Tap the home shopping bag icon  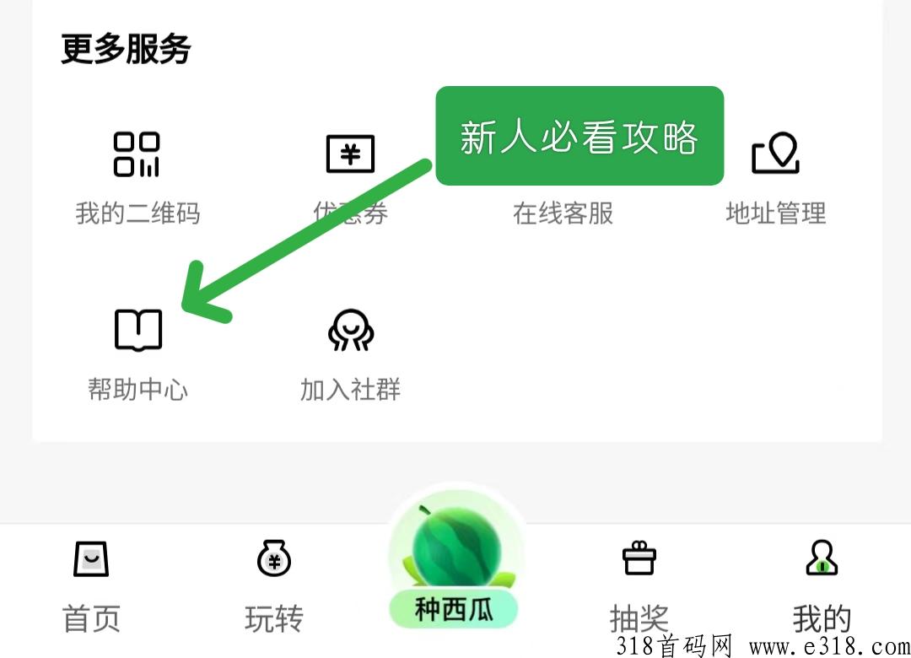point(91,558)
